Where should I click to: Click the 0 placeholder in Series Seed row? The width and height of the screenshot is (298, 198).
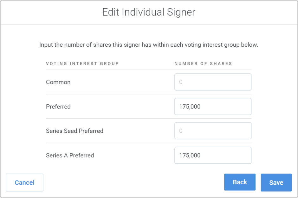181,131
